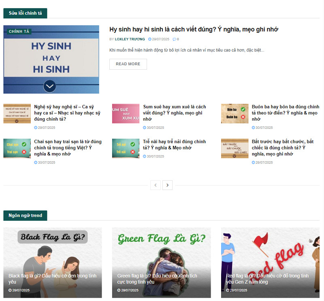
Task: Open the Sửa lỗi chính tả section tab
Action: pos(25,13)
